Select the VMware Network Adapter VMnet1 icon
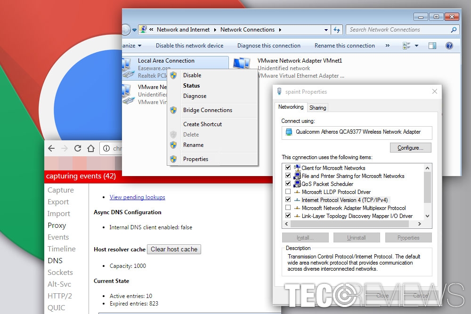Image resolution: width=471 pixels, height=314 pixels. point(242,64)
